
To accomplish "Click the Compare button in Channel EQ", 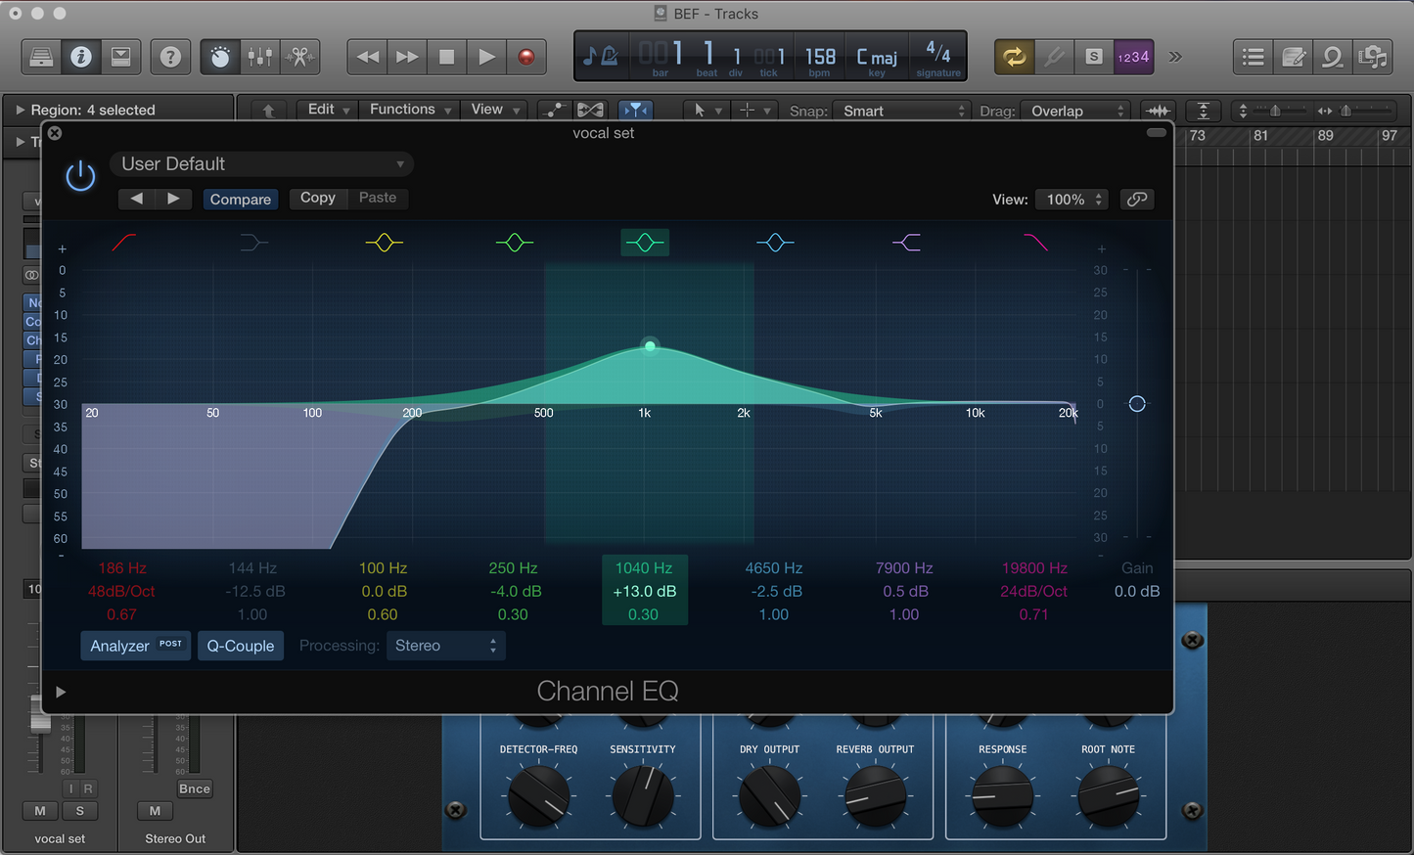I will coord(241,199).
